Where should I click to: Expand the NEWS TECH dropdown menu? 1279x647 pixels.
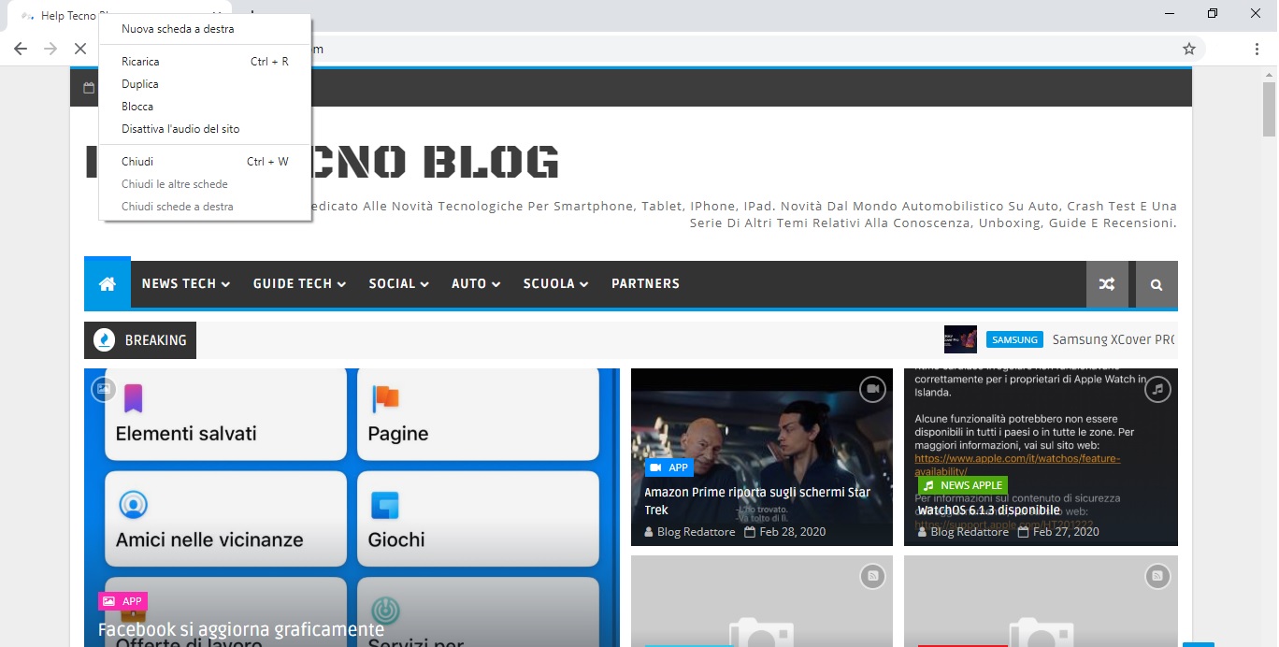186,284
